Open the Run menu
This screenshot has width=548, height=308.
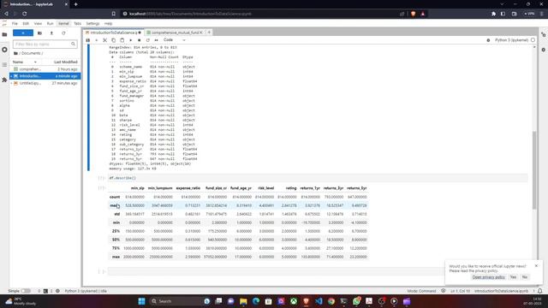click(x=50, y=23)
